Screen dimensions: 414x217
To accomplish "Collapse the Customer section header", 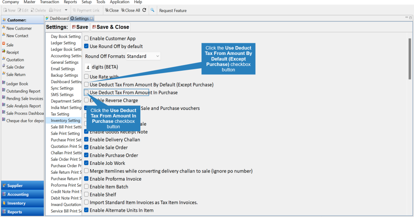I will click(23, 20).
